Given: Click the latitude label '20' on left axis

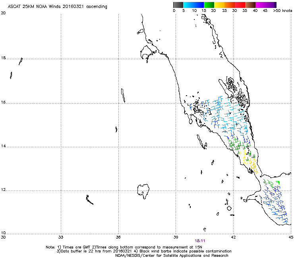Looking at the screenshot, I should point(3,13).
